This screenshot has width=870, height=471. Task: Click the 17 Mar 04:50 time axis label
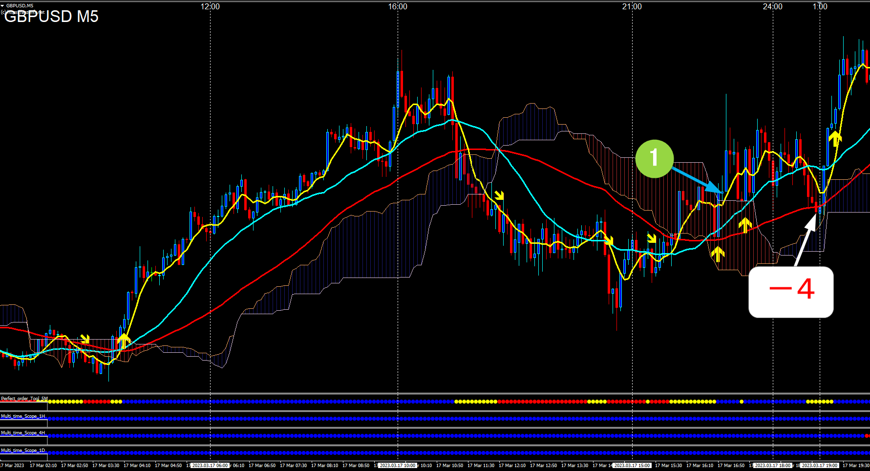[169, 466]
